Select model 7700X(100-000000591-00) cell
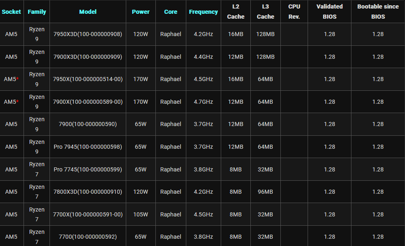The height and width of the screenshot is (246, 405). (x=88, y=214)
